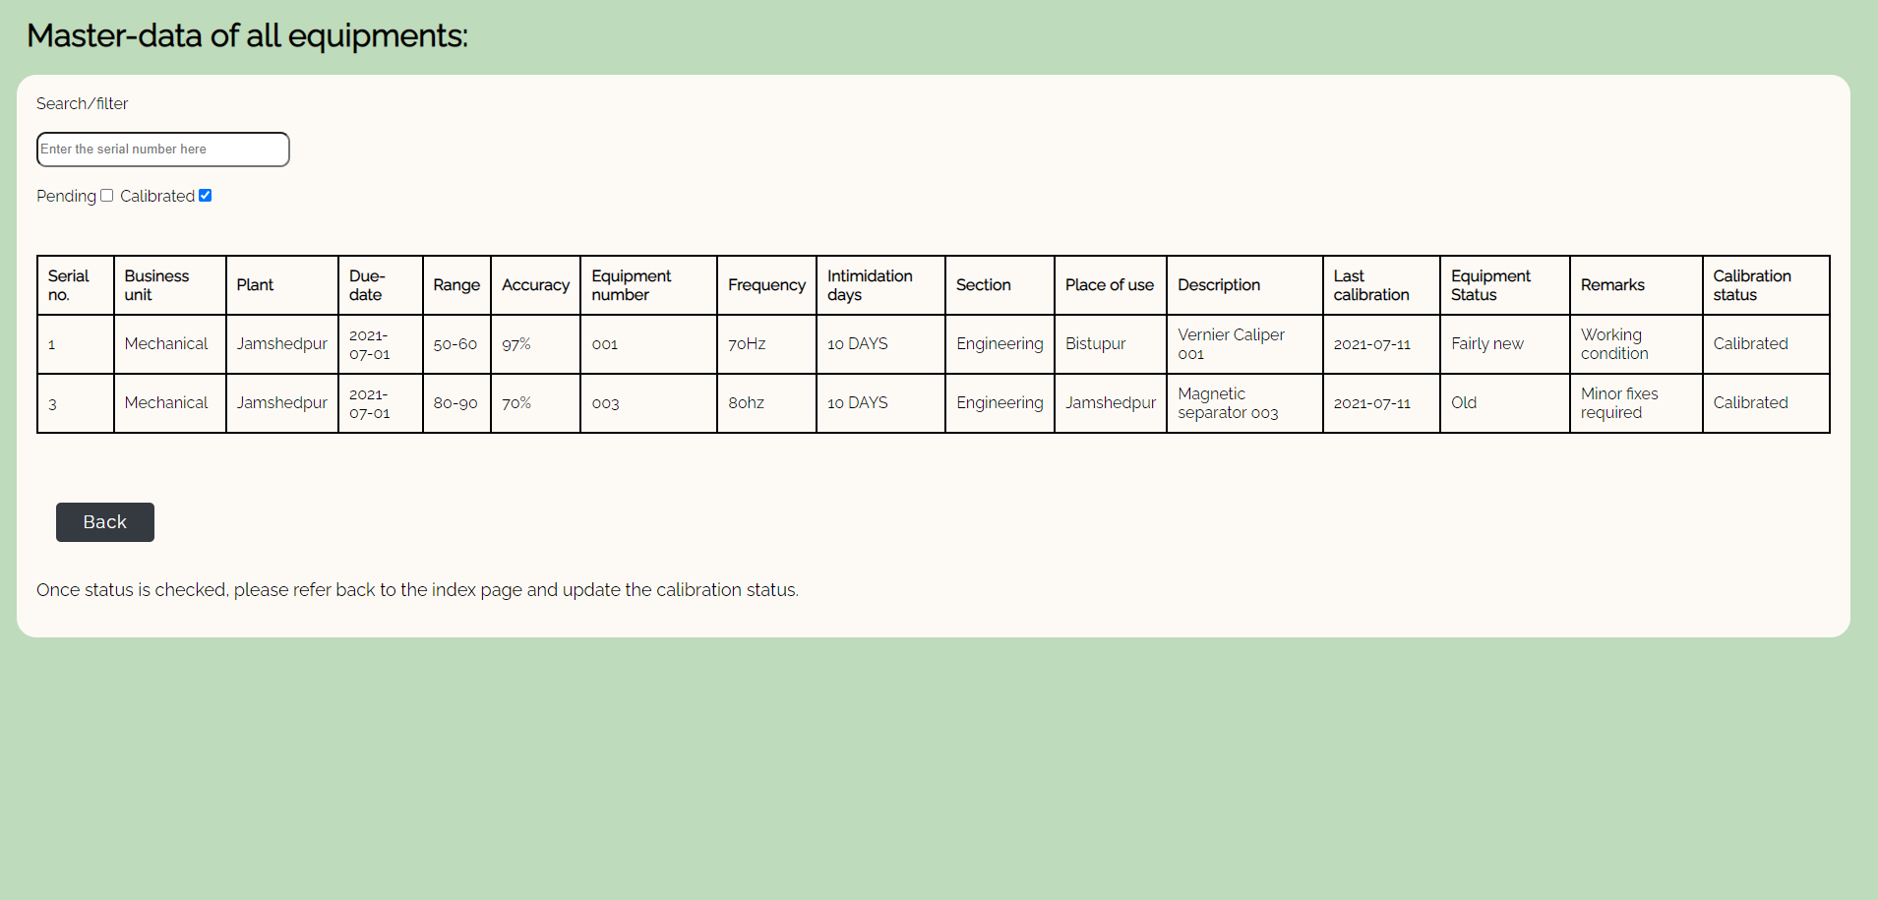Click inside the serial number search field
1878x900 pixels.
(162, 149)
